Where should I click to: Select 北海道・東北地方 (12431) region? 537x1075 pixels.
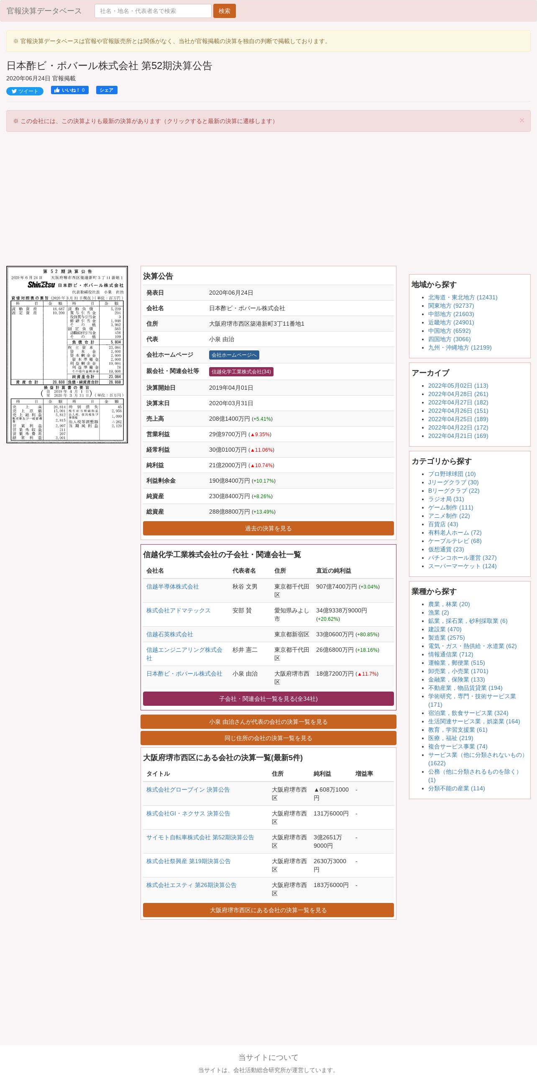coord(463,297)
